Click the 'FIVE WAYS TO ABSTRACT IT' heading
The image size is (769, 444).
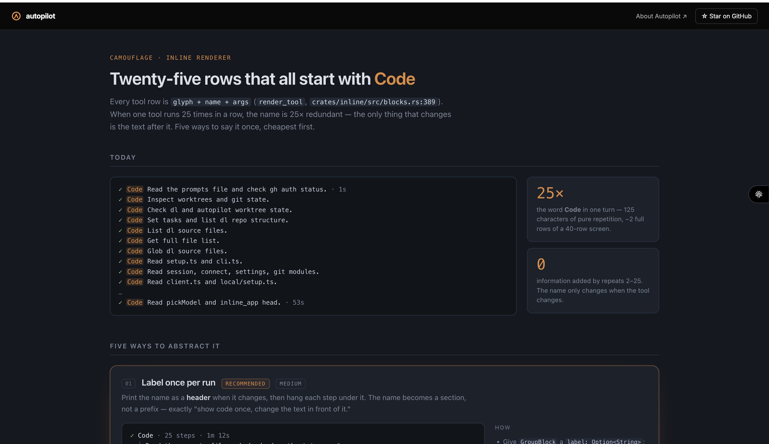(165, 346)
